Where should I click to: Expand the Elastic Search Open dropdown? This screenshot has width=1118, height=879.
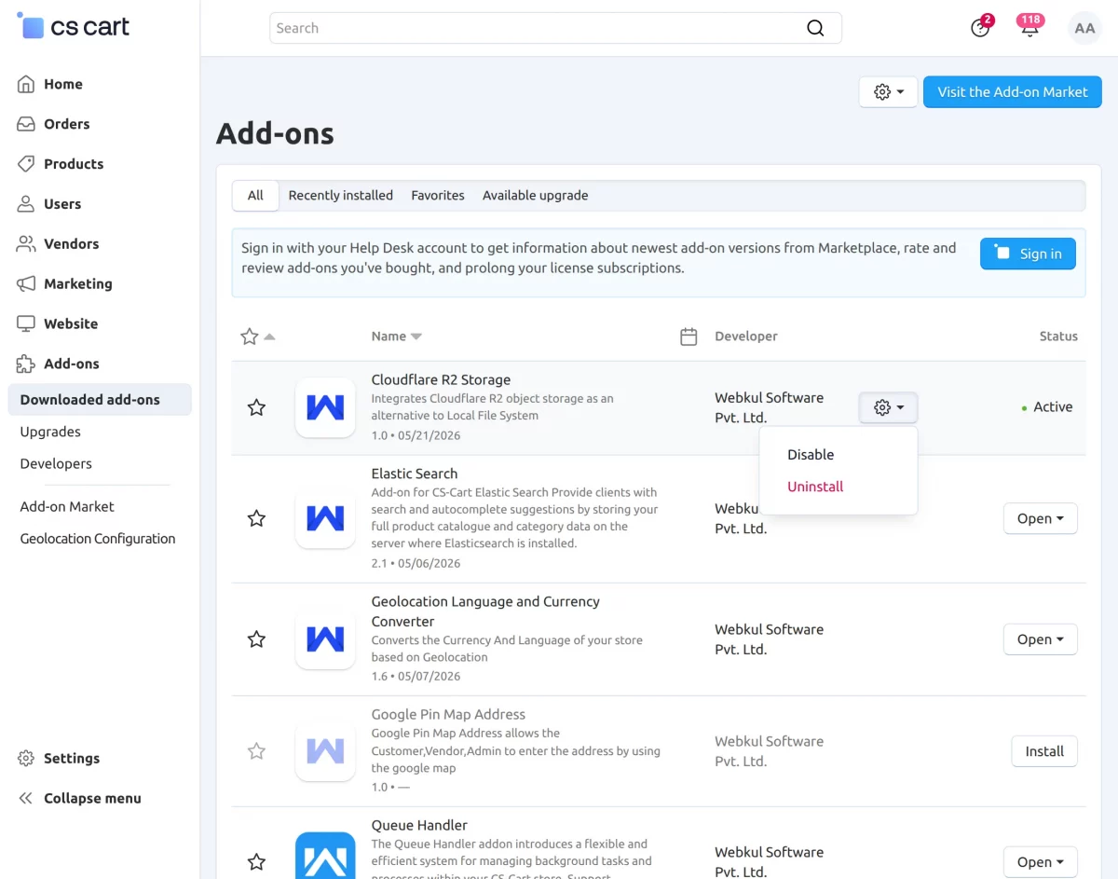point(1040,518)
